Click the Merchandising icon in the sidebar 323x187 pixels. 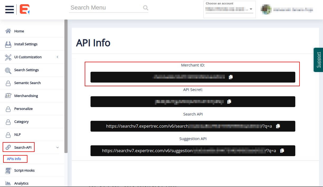tap(8, 96)
